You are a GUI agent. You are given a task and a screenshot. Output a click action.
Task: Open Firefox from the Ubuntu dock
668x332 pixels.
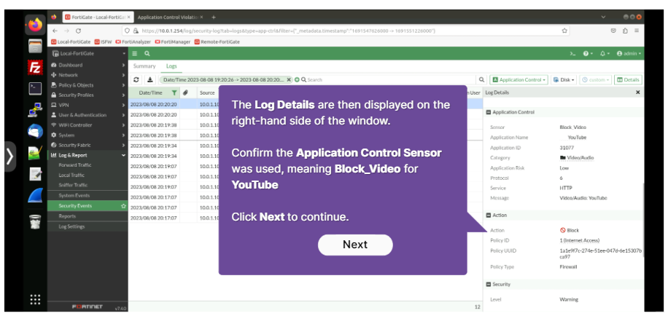point(35,24)
